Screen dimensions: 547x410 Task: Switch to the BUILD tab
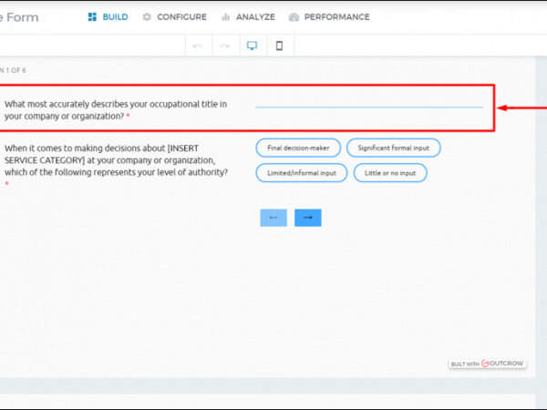tap(108, 16)
